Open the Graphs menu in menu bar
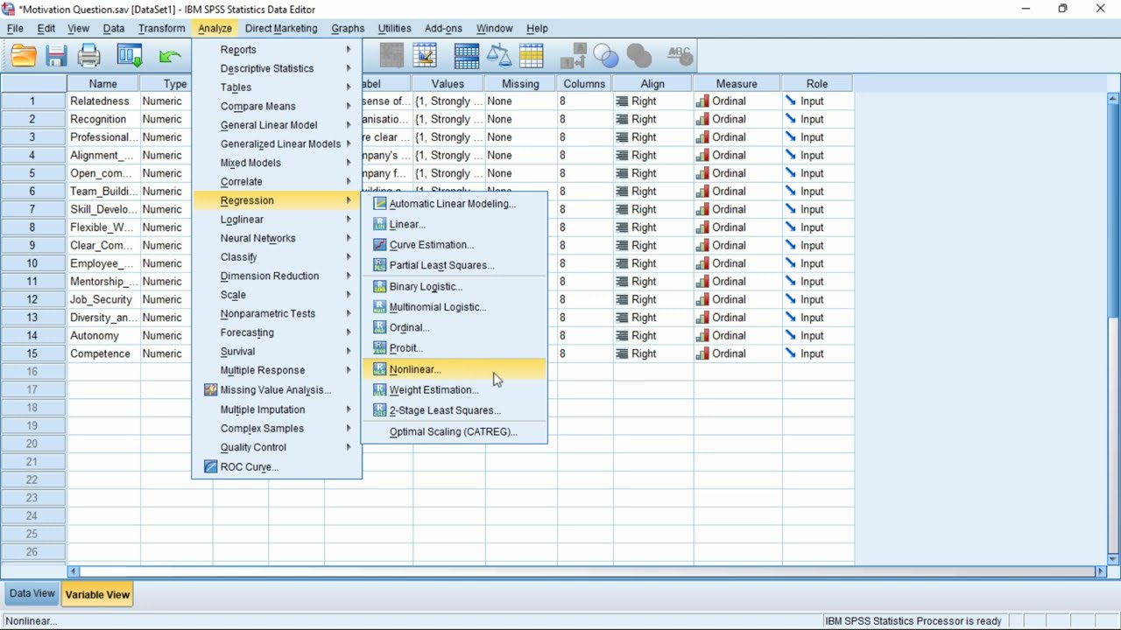 pos(348,28)
